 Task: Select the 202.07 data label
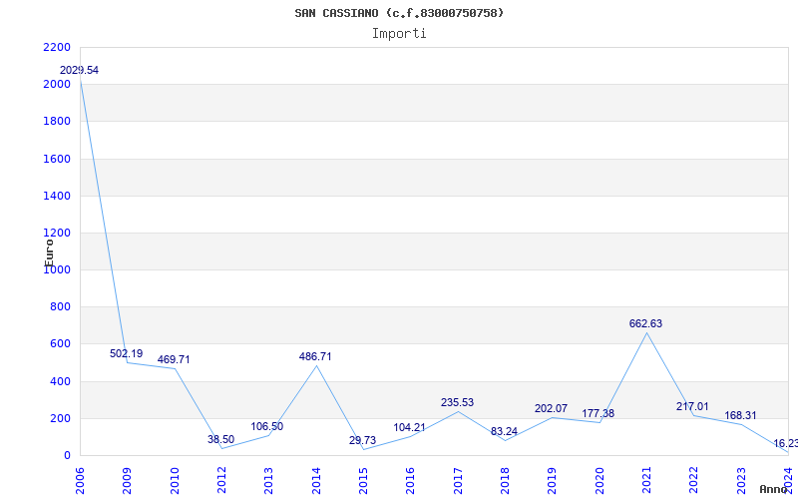pyautogui.click(x=551, y=408)
